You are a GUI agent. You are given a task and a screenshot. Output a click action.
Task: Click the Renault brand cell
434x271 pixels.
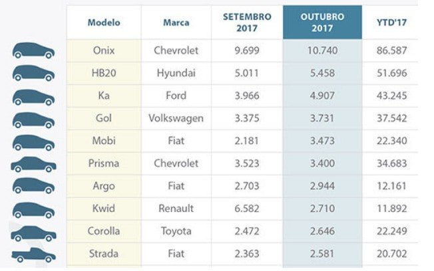coord(176,209)
